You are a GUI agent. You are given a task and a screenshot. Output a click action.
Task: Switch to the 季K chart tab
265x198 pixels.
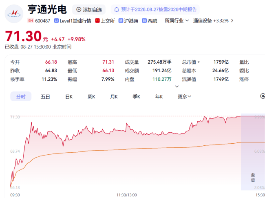pyautogui.click(x=137, y=97)
